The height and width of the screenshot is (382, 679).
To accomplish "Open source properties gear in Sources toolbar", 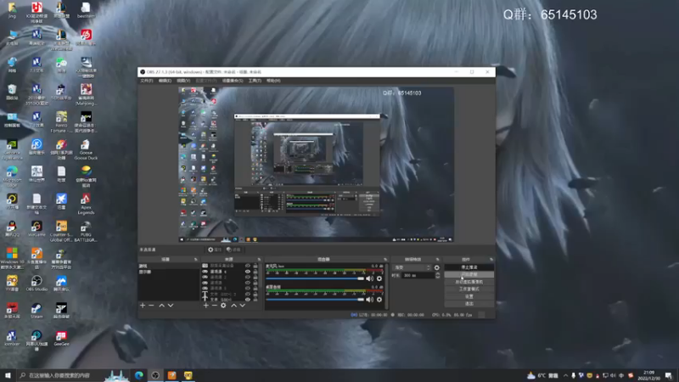I will (223, 306).
